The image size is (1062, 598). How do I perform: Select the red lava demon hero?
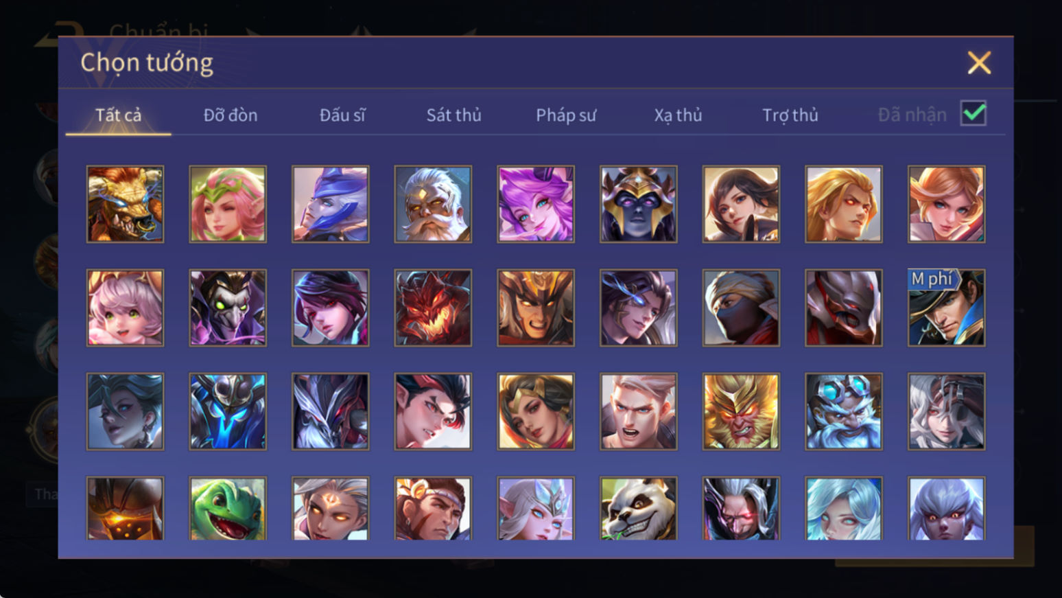[x=433, y=308]
